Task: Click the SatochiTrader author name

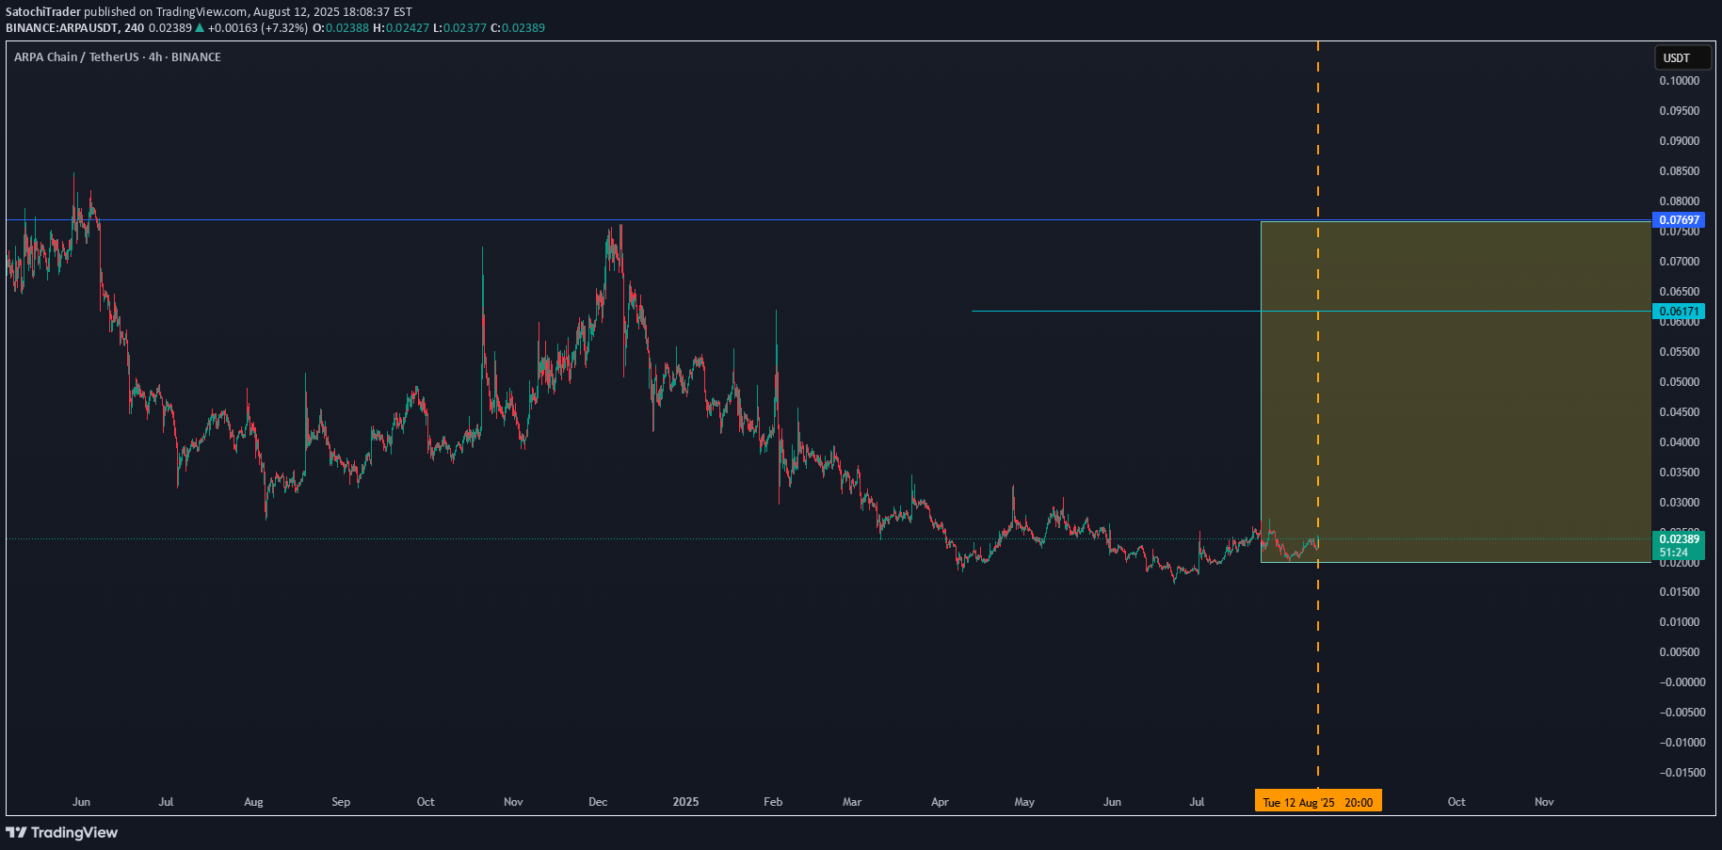Action: pos(43,12)
